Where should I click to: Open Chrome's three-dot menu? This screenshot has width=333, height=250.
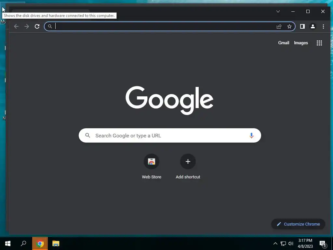(323, 26)
